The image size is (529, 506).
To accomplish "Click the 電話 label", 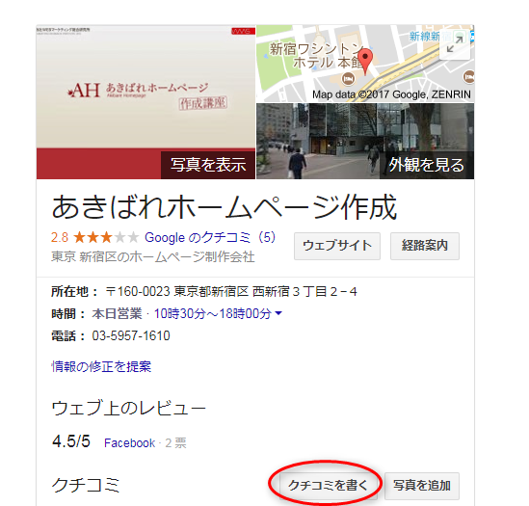I will pos(68,335).
